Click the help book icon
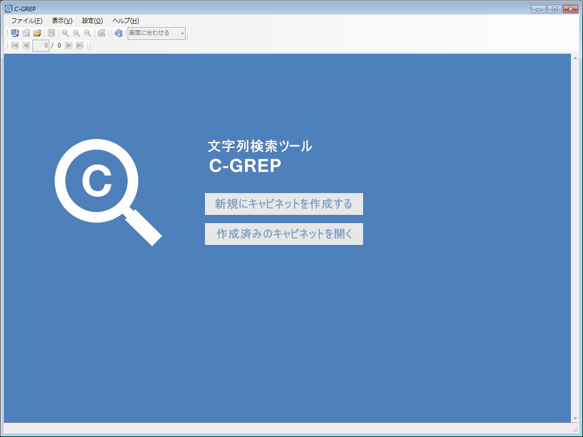The width and height of the screenshot is (583, 437). 118,33
